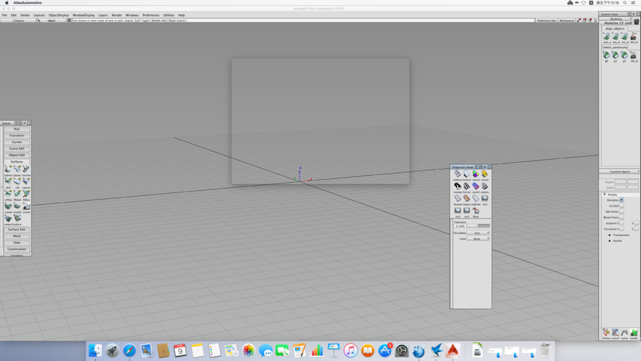Select the round surface tool
Image resolution: width=641 pixels, height=361 pixels.
(x=8, y=206)
